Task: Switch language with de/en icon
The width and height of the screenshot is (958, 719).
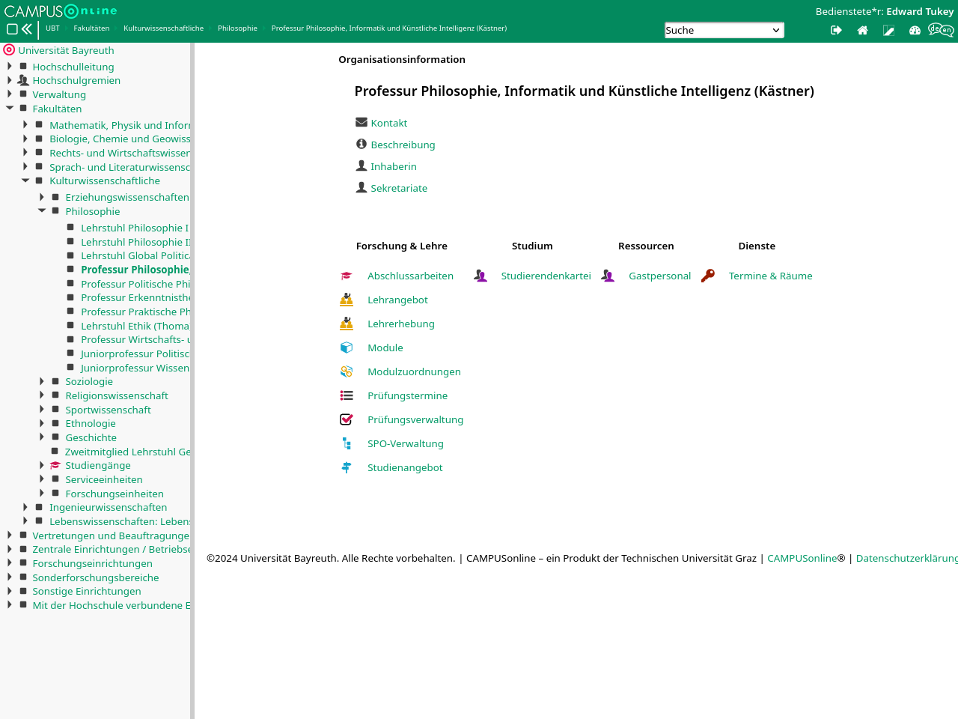Action: (941, 30)
